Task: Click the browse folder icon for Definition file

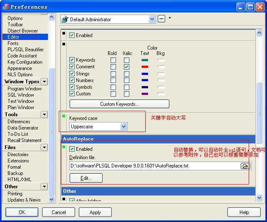Action: click(x=245, y=166)
